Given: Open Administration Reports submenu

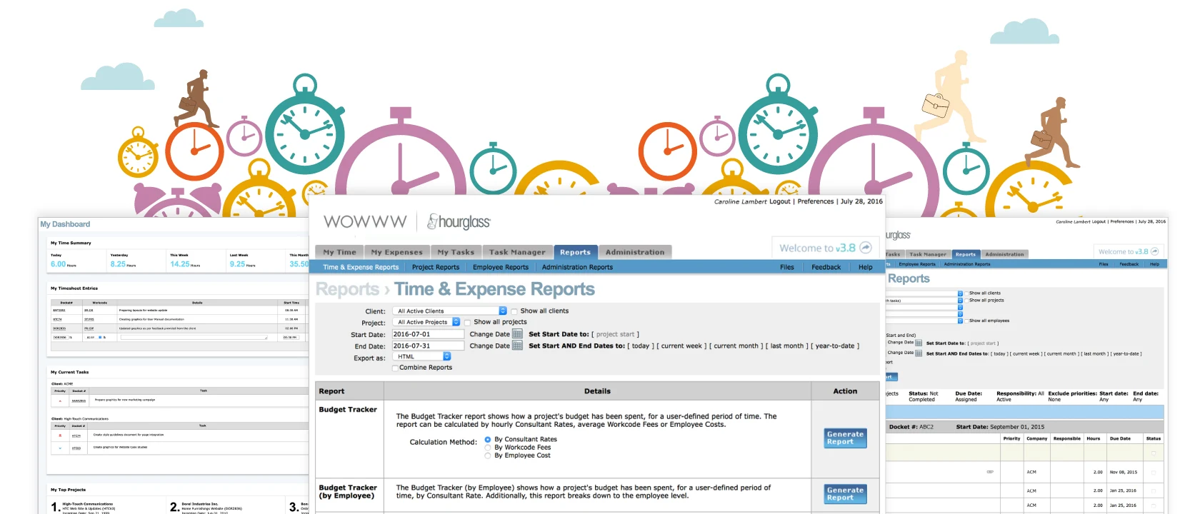Looking at the screenshot, I should (577, 267).
